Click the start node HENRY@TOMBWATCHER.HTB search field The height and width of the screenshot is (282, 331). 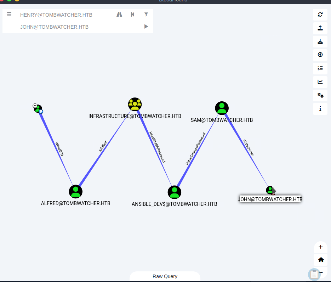[x=64, y=15]
